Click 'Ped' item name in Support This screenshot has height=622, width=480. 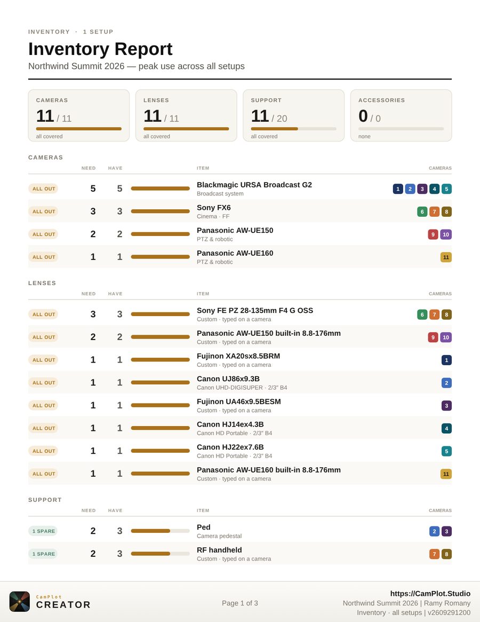203,527
